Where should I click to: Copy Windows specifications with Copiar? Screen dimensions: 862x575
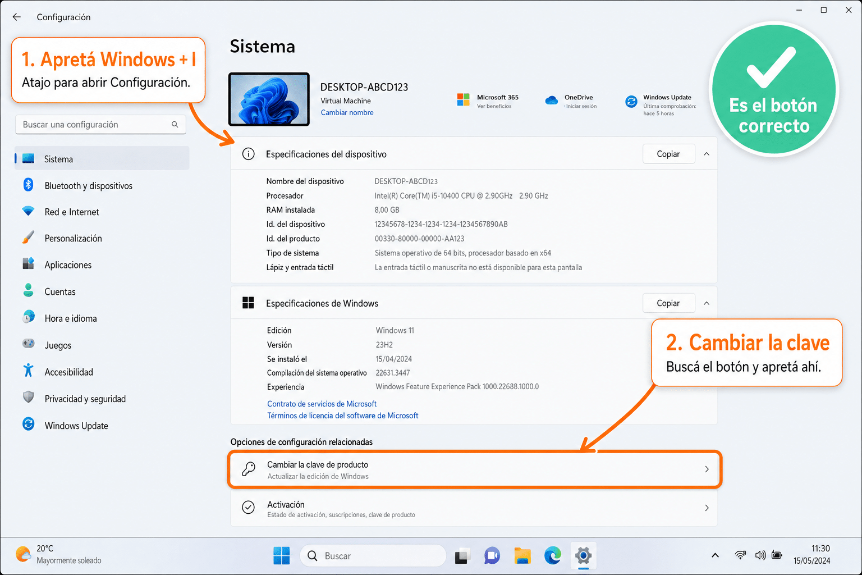[668, 303]
